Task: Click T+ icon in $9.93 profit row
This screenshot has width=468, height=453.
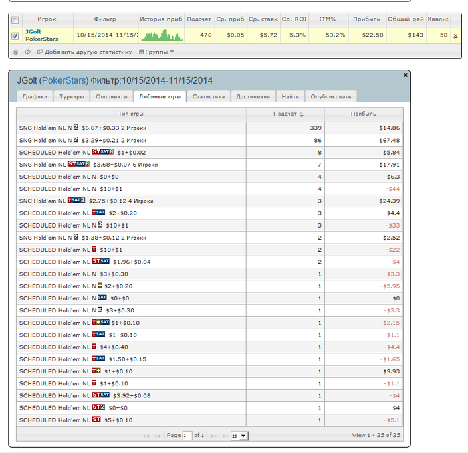Action: pos(96,371)
